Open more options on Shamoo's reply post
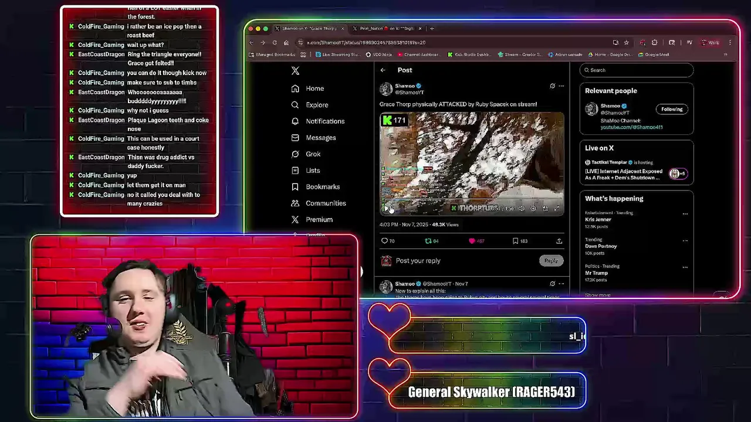Screen dimensions: 751x422 pyautogui.click(x=561, y=284)
